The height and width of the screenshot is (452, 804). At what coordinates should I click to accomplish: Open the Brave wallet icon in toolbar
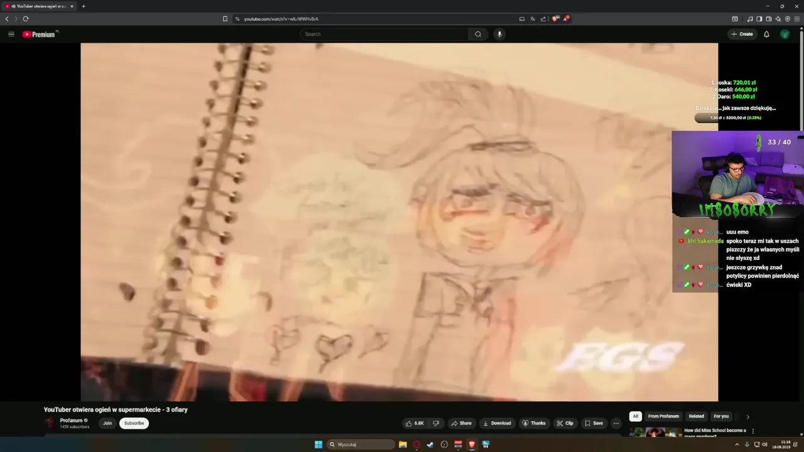769,19
